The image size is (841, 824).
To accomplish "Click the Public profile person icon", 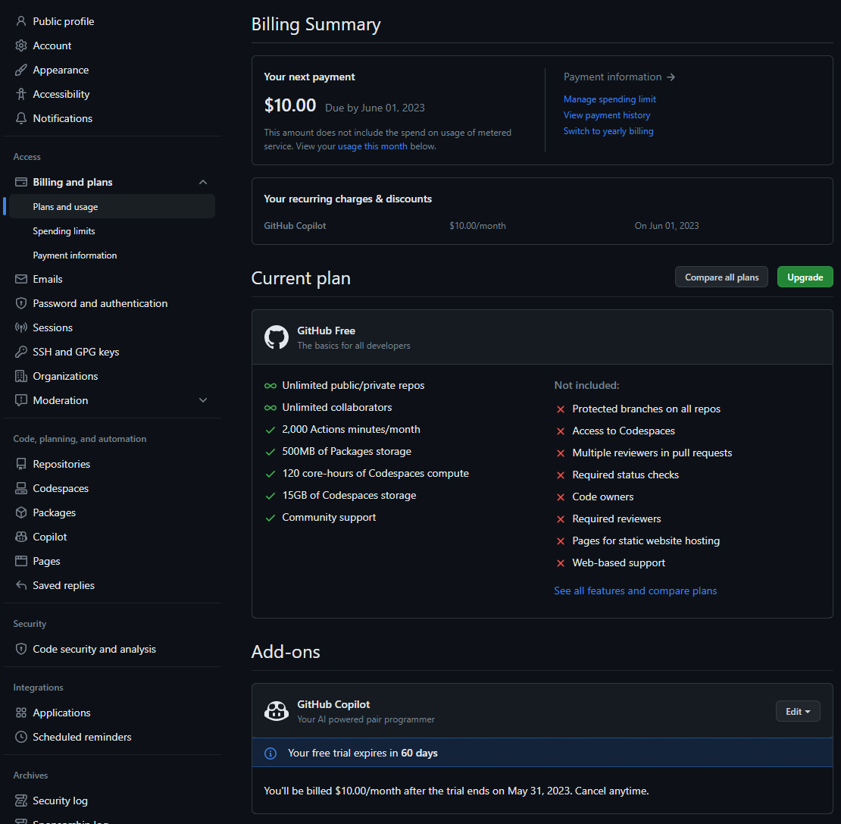I will coord(21,21).
